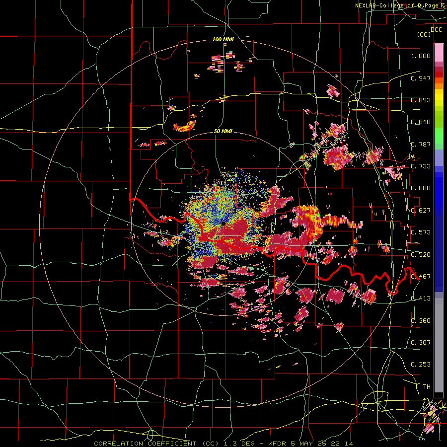Click the 0.733 legend value
The image size is (447, 447).
(421, 166)
